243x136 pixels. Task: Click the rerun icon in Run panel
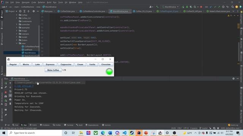tap(6, 83)
